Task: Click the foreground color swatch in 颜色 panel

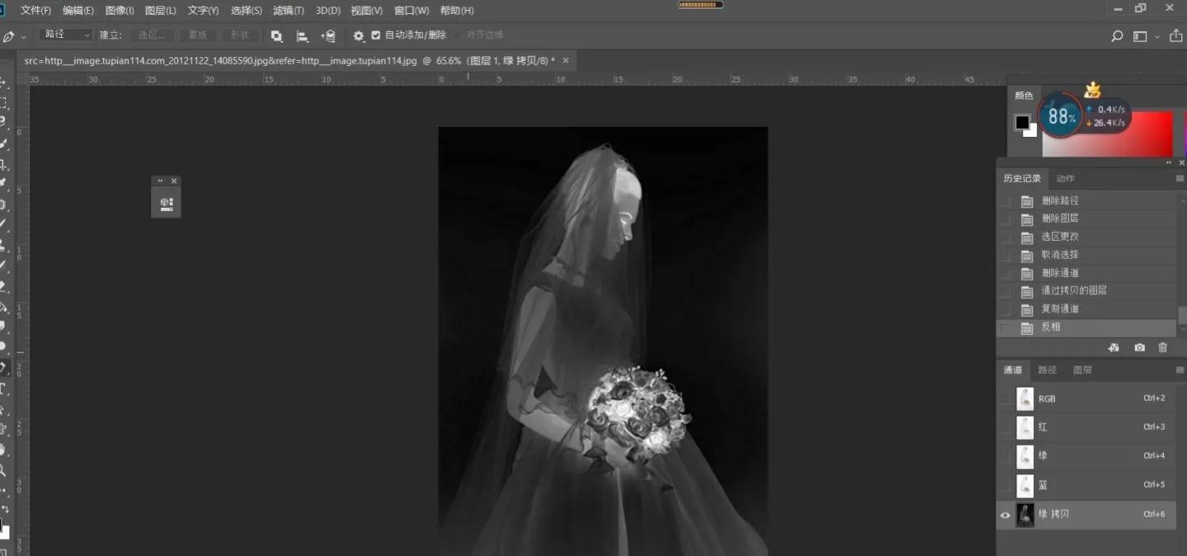Action: click(1020, 121)
